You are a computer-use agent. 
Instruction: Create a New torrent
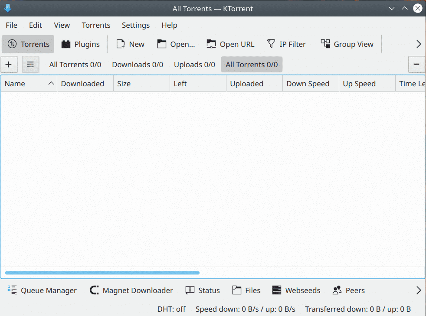130,44
